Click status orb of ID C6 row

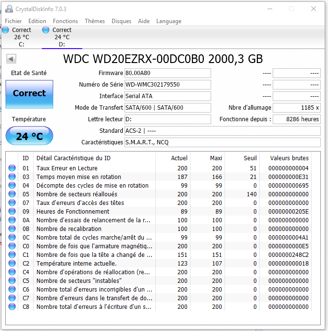(x=12, y=289)
